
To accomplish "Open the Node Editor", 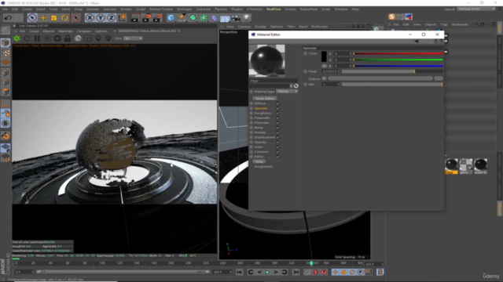I will tap(265, 99).
